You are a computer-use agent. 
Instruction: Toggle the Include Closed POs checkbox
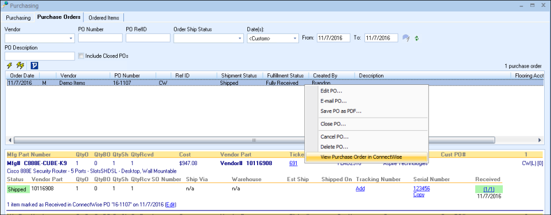pos(81,56)
